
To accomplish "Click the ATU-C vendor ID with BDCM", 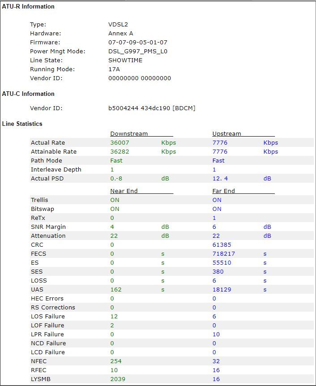I will [152, 108].
